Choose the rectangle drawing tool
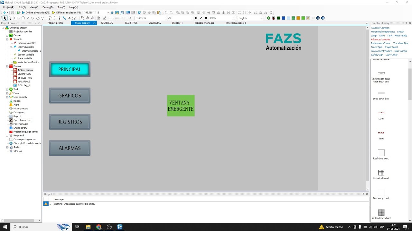This screenshot has height=231, width=412. [15, 18]
